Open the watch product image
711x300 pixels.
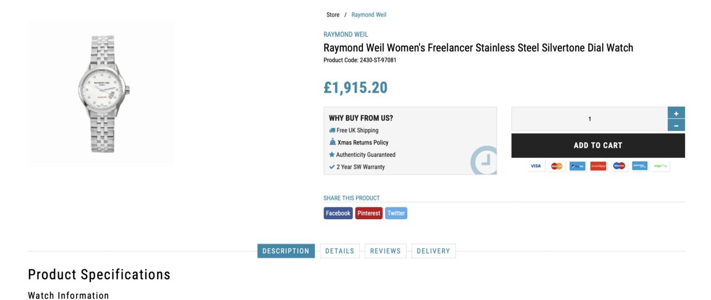coord(101,94)
